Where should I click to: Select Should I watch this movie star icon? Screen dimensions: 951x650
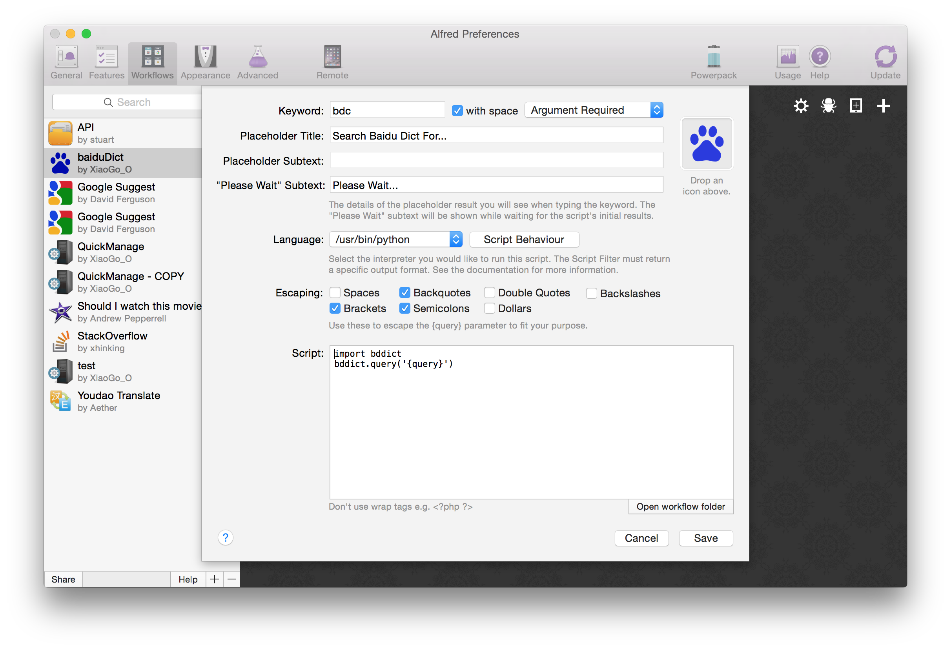click(60, 312)
